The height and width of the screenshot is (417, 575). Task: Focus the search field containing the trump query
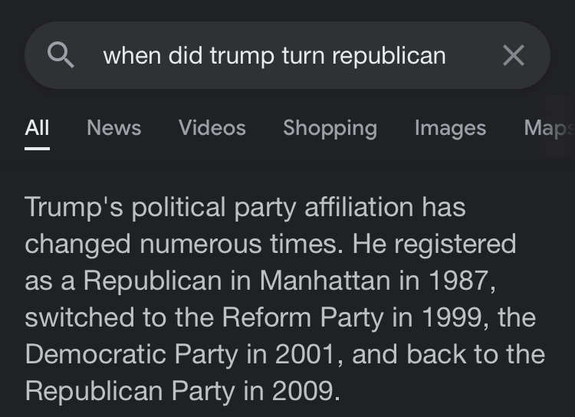pyautogui.click(x=287, y=55)
